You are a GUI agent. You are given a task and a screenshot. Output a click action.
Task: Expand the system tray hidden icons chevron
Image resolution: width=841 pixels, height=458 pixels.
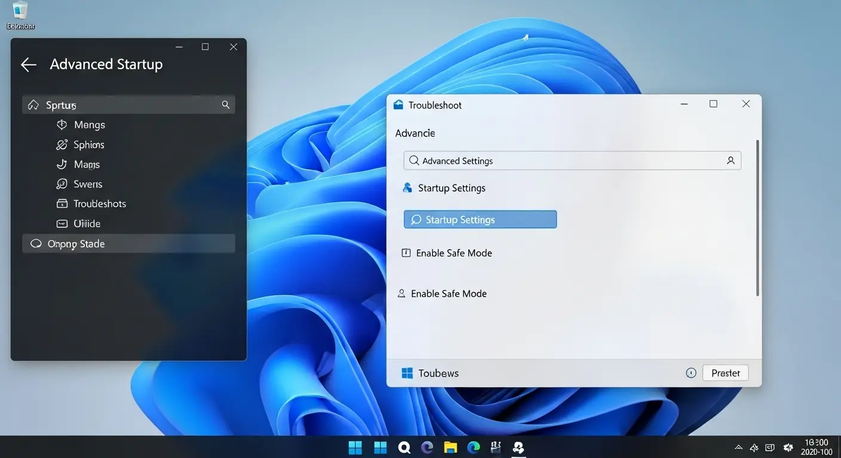click(739, 448)
